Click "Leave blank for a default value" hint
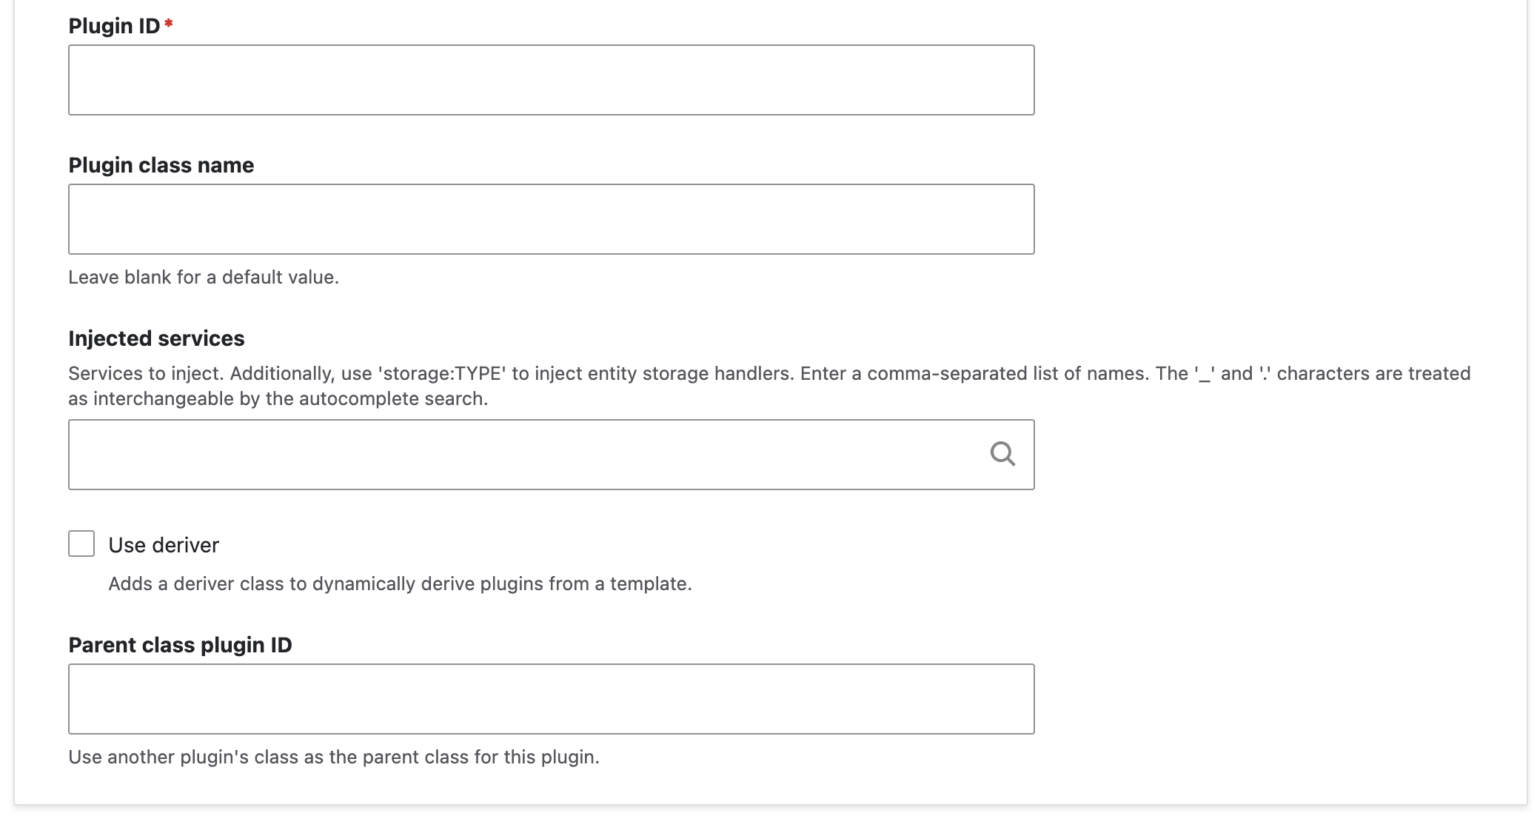This screenshot has height=816, width=1537. click(204, 278)
